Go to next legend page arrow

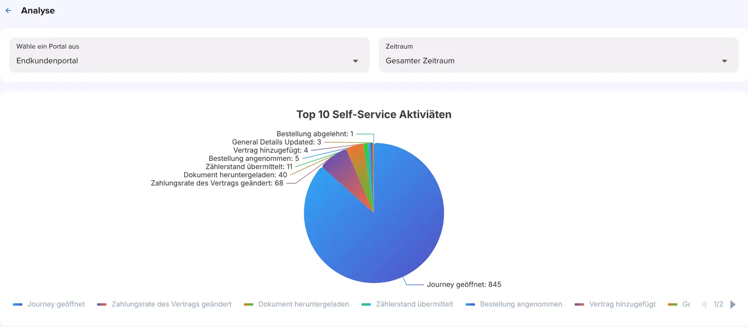(733, 305)
